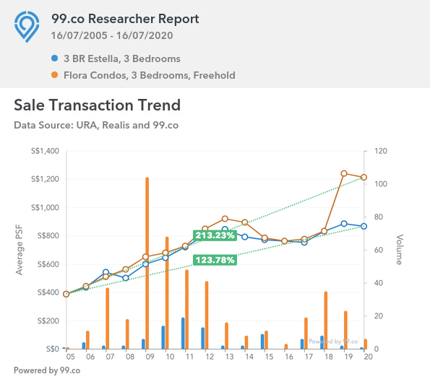Click the orange volume bar for 2007
Image resolution: width=430 pixels, height=387 pixels.
[x=108, y=318]
